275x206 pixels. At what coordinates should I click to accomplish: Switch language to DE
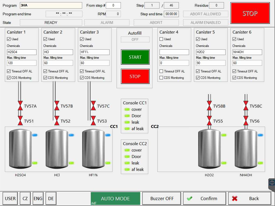[51, 198]
